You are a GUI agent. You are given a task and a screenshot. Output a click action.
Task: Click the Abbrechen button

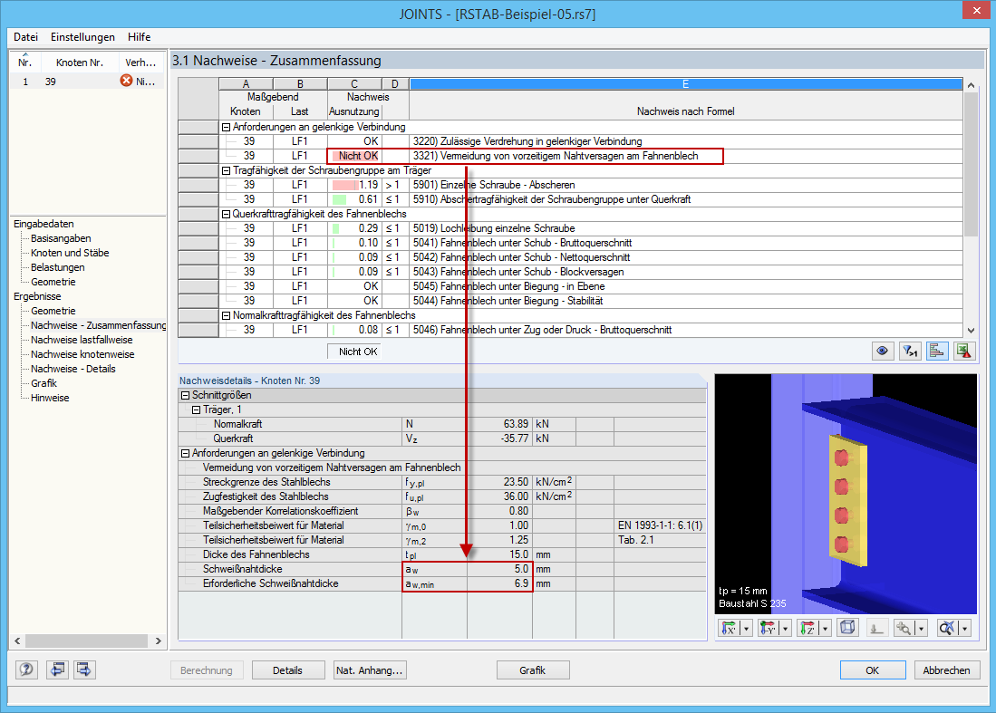pos(946,670)
